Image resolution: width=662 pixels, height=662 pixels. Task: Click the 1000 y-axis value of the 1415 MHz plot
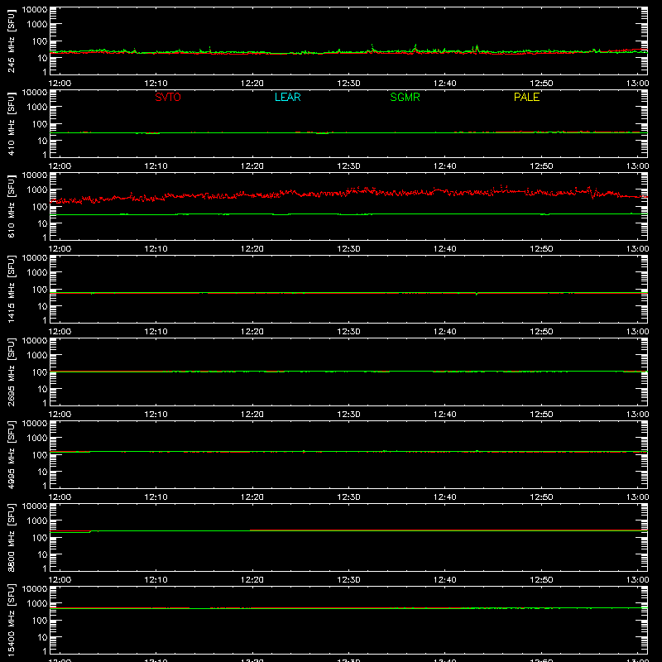pos(37,273)
